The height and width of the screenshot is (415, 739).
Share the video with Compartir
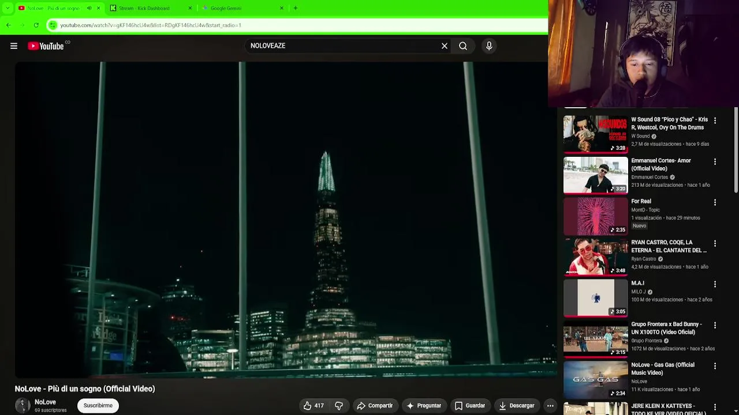point(375,406)
